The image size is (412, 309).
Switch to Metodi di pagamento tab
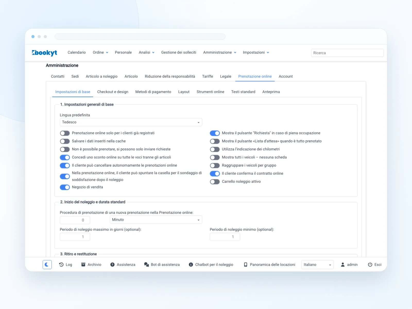pos(153,92)
